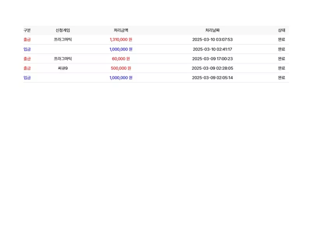Click the 입금 label dated 2025-03-10

click(27, 49)
